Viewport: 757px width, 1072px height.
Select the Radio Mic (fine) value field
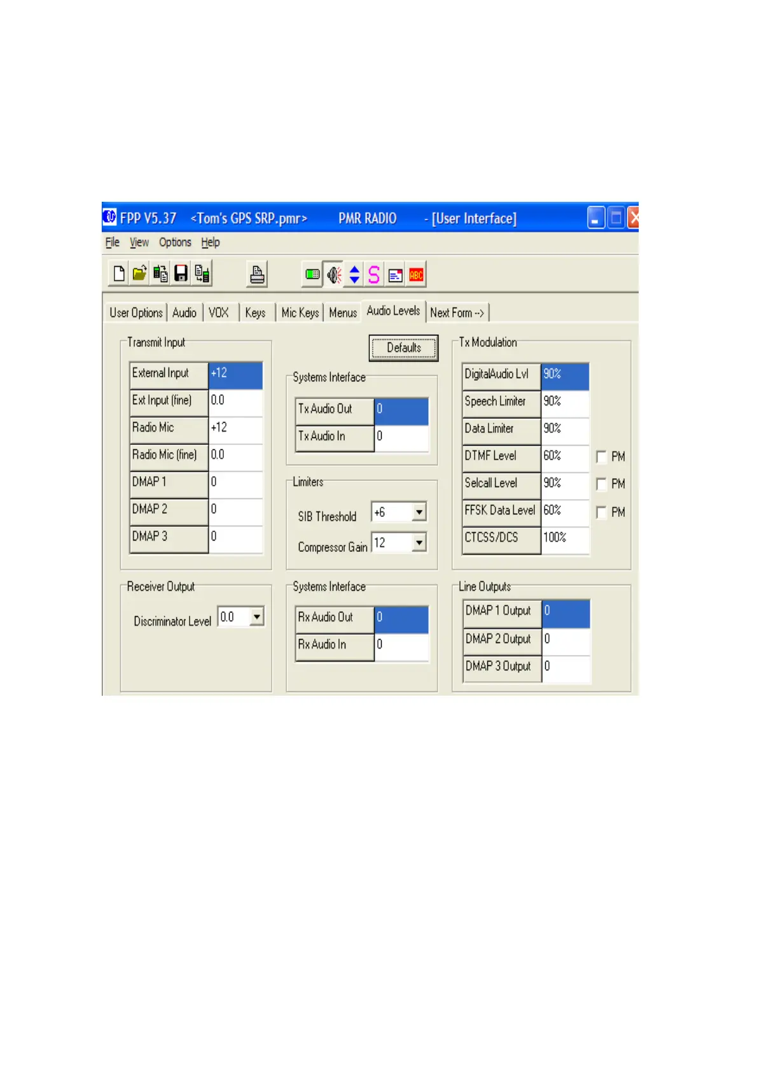click(235, 457)
